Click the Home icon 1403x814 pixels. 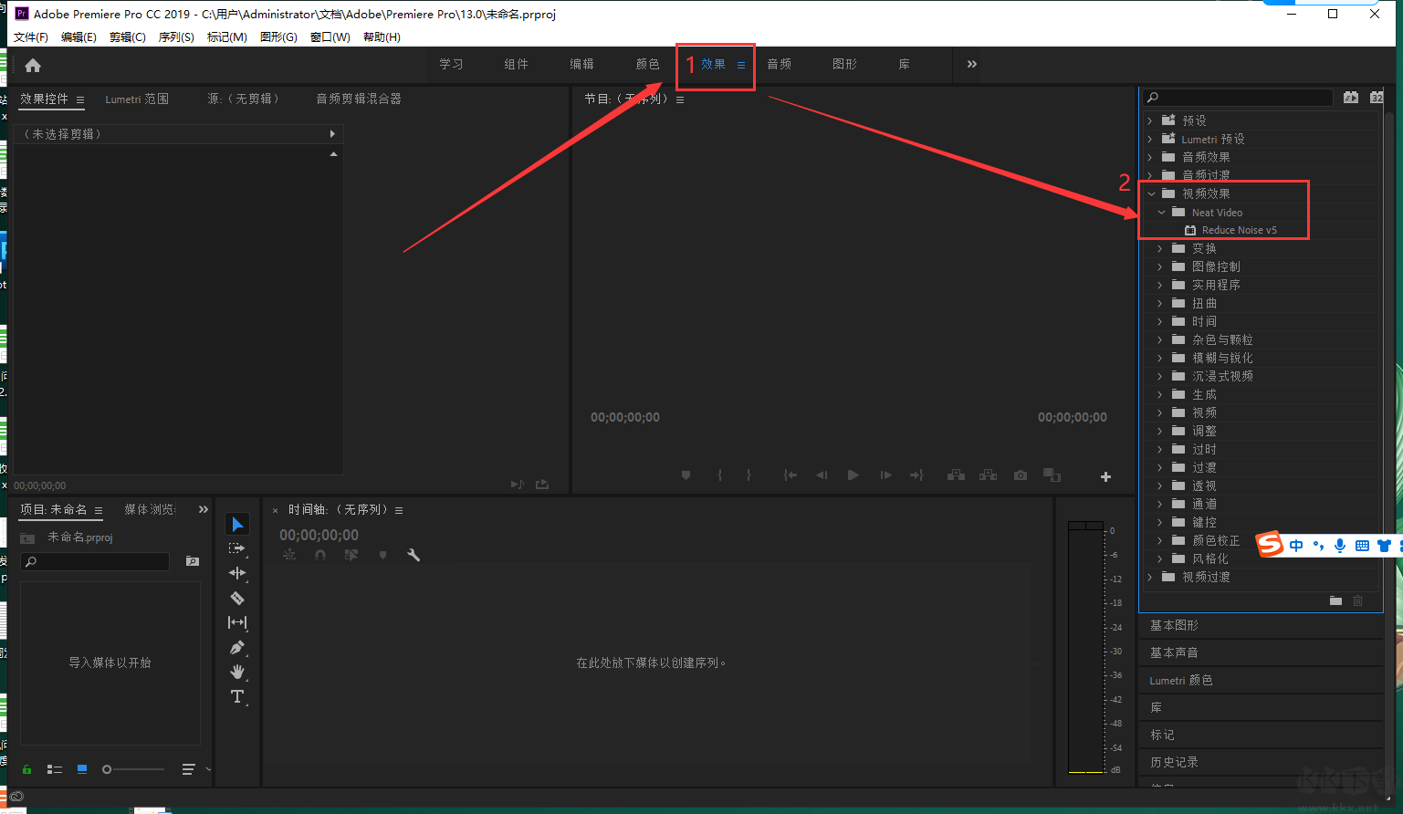pyautogui.click(x=33, y=65)
